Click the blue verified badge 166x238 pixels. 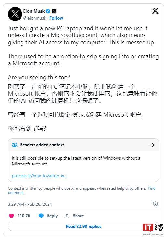(x=48, y=11)
